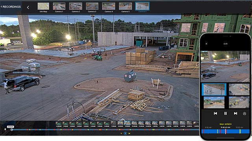The image size is (252, 141).
Task: Click the yellow rewind arrow below timeline
Action: tap(121, 133)
